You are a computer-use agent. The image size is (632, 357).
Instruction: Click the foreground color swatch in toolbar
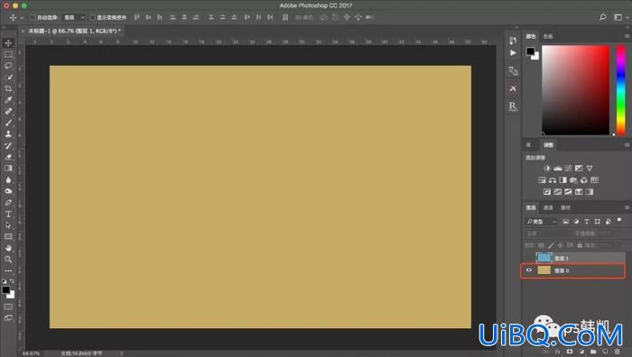click(6, 289)
